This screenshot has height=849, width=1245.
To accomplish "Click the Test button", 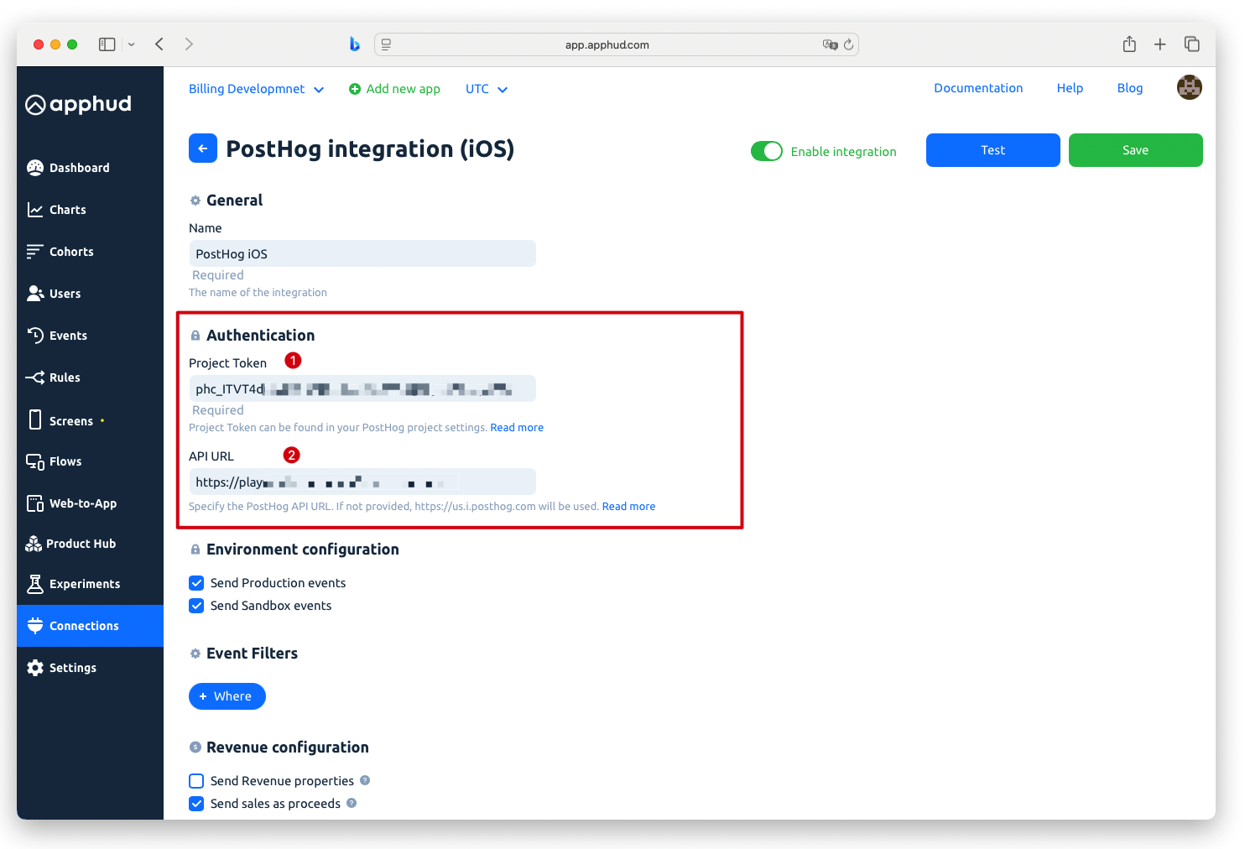I will click(993, 150).
